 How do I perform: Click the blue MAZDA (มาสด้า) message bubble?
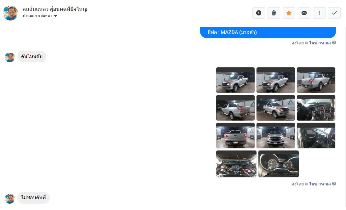[268, 32]
